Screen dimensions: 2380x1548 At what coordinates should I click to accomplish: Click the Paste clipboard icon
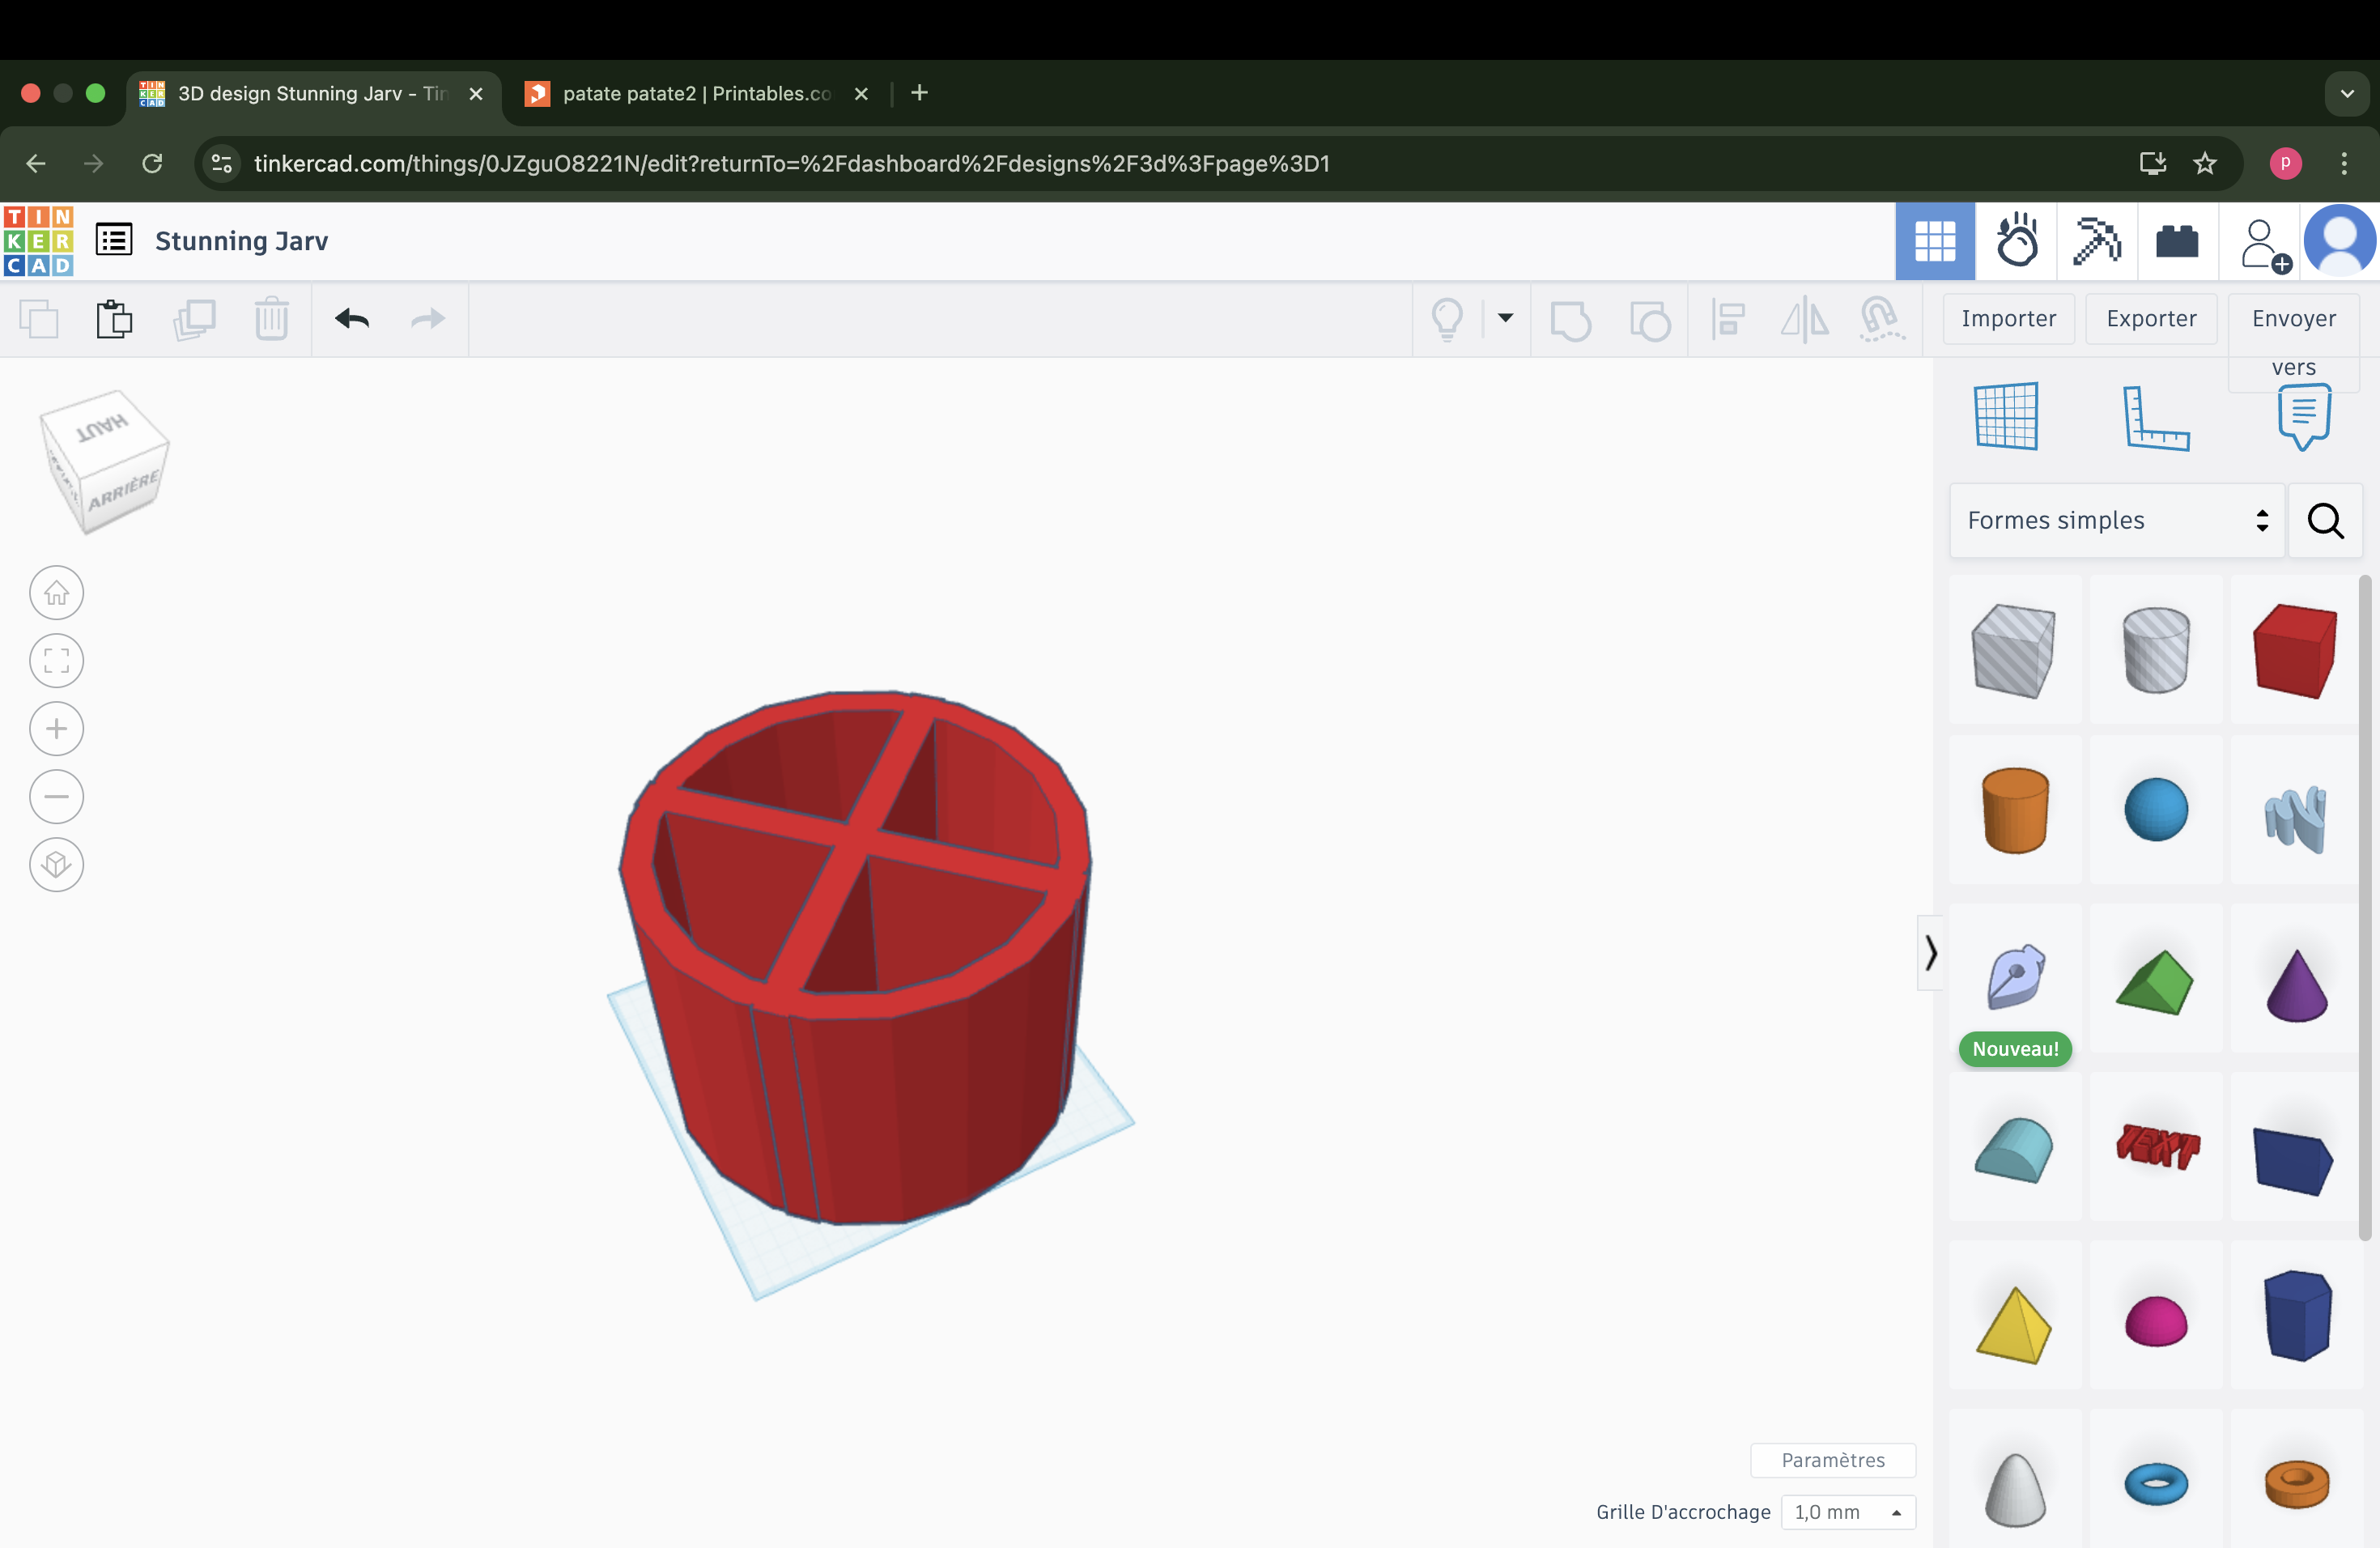click(114, 320)
